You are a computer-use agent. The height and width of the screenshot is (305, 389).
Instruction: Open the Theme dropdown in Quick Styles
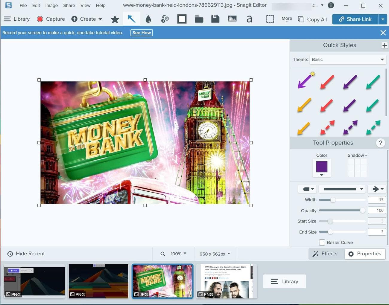coord(347,59)
